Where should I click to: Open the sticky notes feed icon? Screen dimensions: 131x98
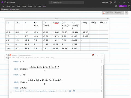(x=116, y=6)
